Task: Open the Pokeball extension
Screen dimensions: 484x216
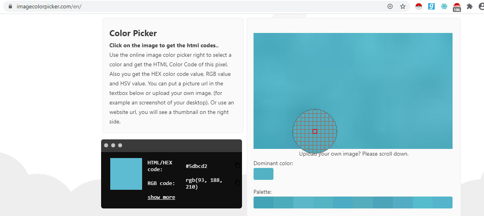Action: point(418,6)
